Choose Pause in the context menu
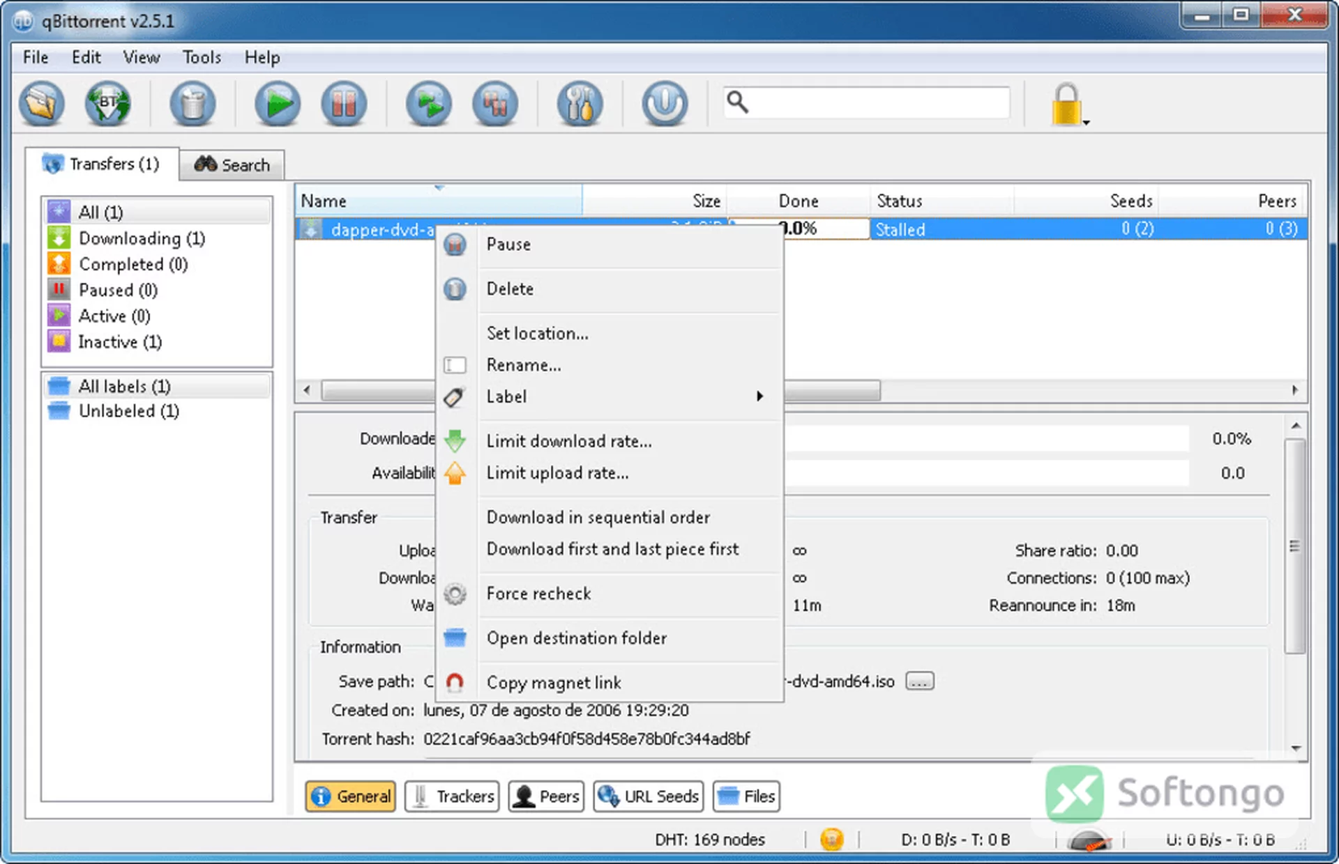Image resolution: width=1339 pixels, height=864 pixels. coord(610,245)
